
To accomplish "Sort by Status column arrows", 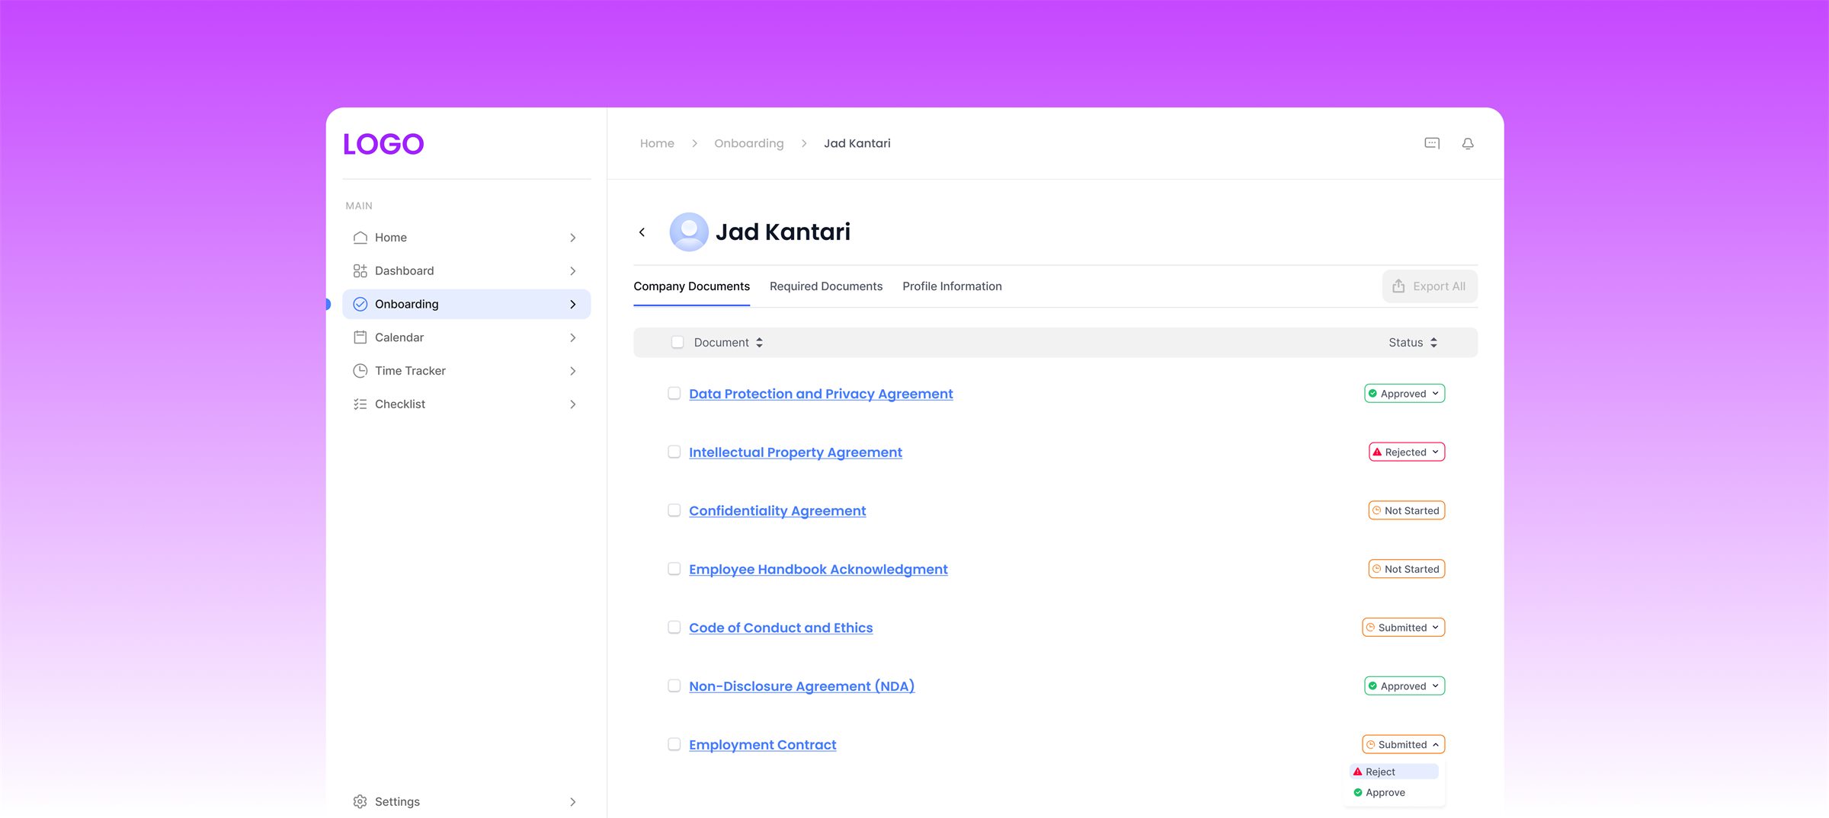I will click(1433, 343).
